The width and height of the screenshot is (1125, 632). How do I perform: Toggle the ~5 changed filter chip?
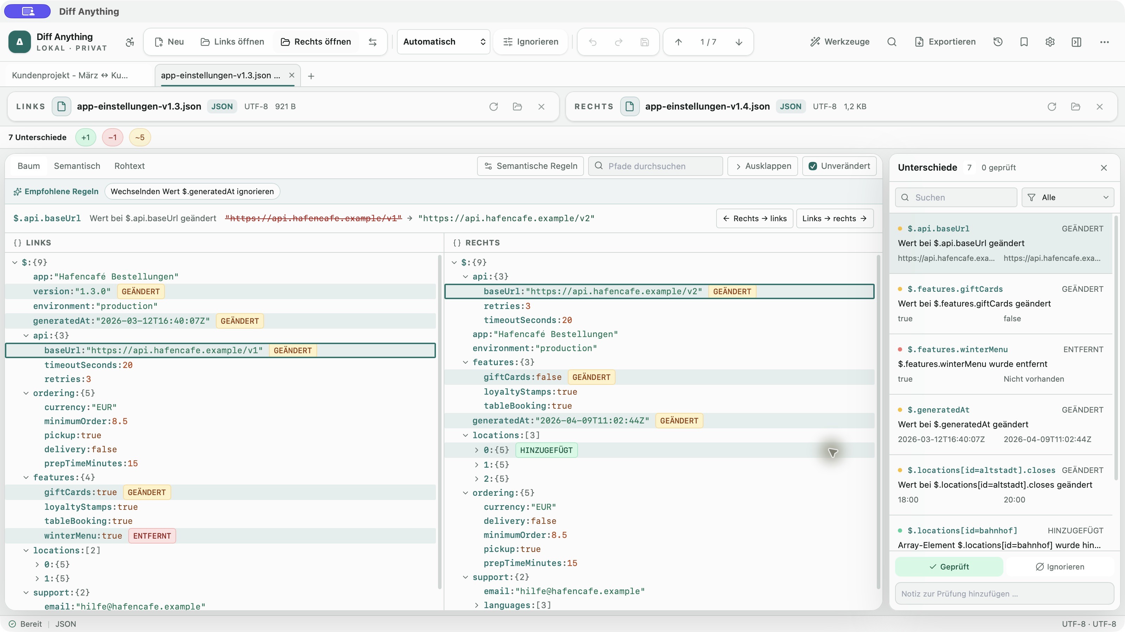pyautogui.click(x=140, y=137)
